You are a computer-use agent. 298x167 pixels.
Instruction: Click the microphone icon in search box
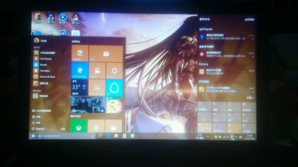pos(92,136)
